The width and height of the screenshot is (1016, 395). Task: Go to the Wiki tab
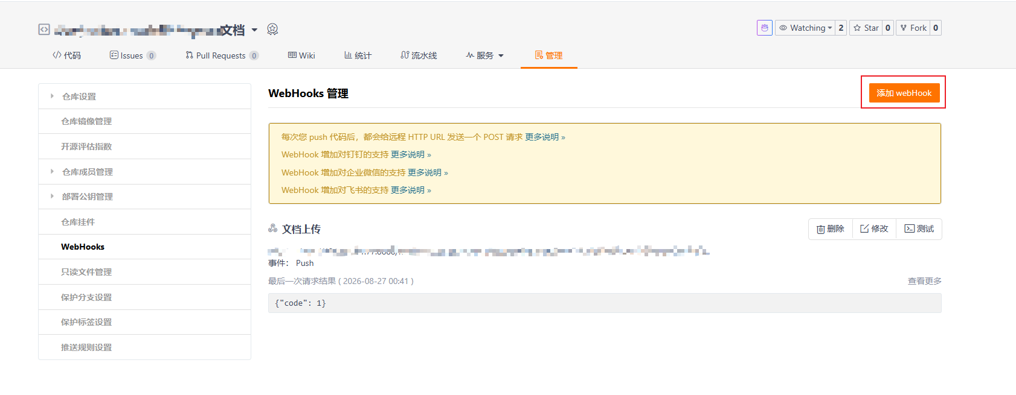click(x=301, y=55)
